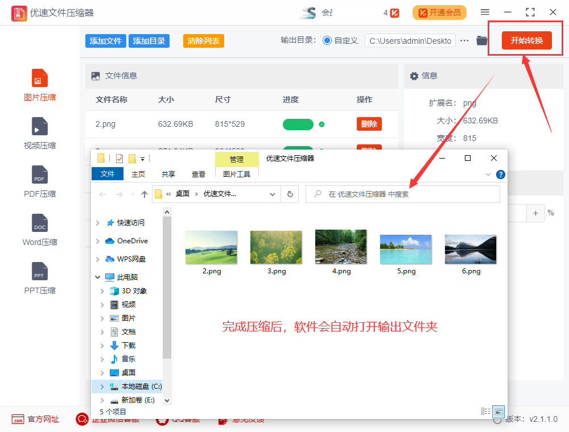Switch to PDF压缩 in the sidebar
This screenshot has width=569, height=432.
(40, 175)
